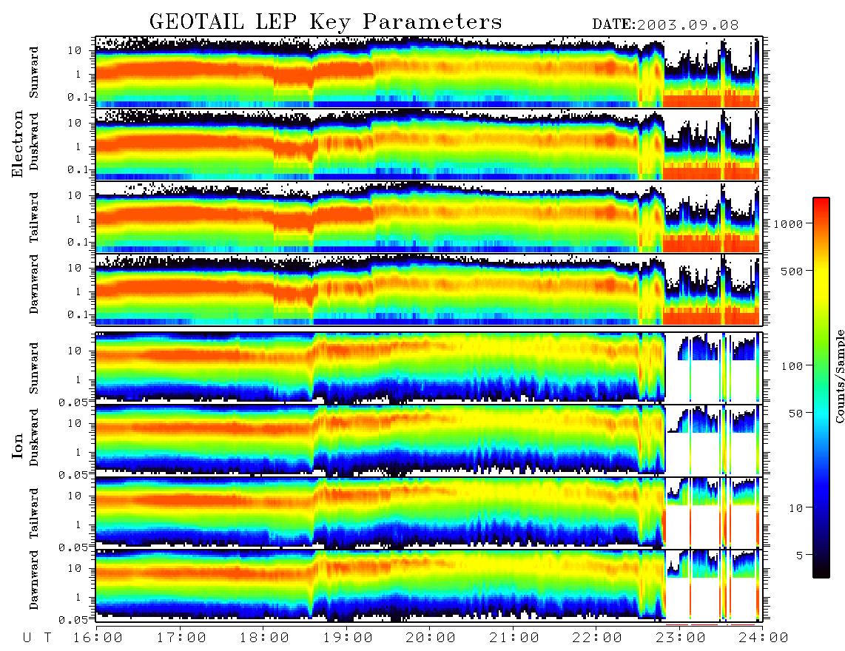
Task: Select the Ion "Dawnward" panel label
Action: click(34, 580)
